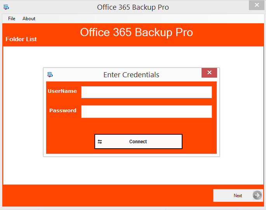This screenshot has height=210, width=266.
Task: Close the Office 365 Backup Pro window
Action: coord(257,5)
